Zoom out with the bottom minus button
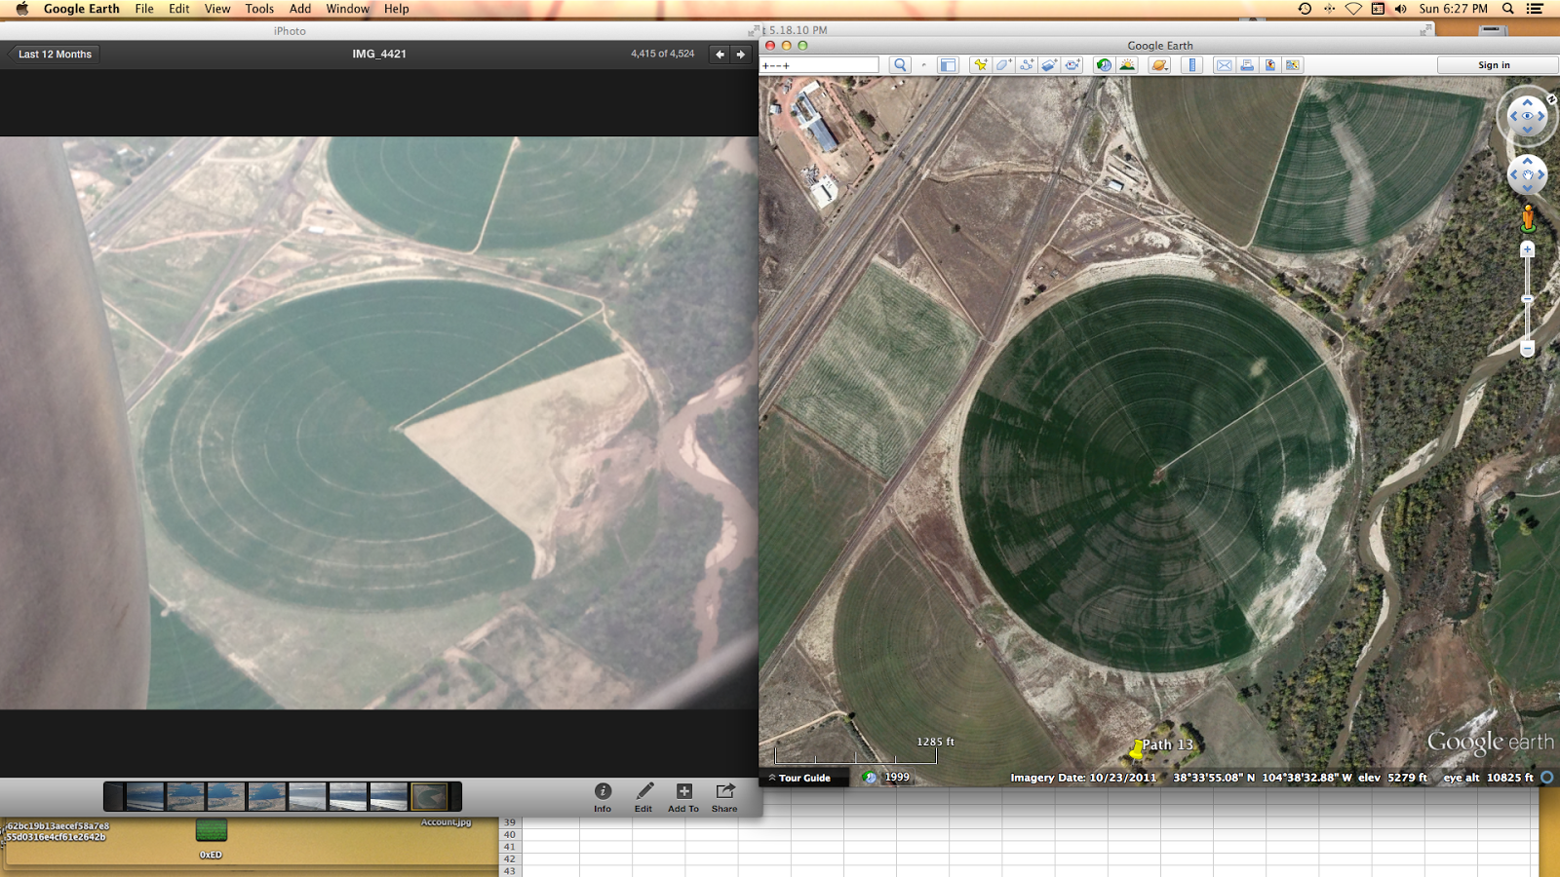The height and width of the screenshot is (877, 1560). pos(1528,348)
